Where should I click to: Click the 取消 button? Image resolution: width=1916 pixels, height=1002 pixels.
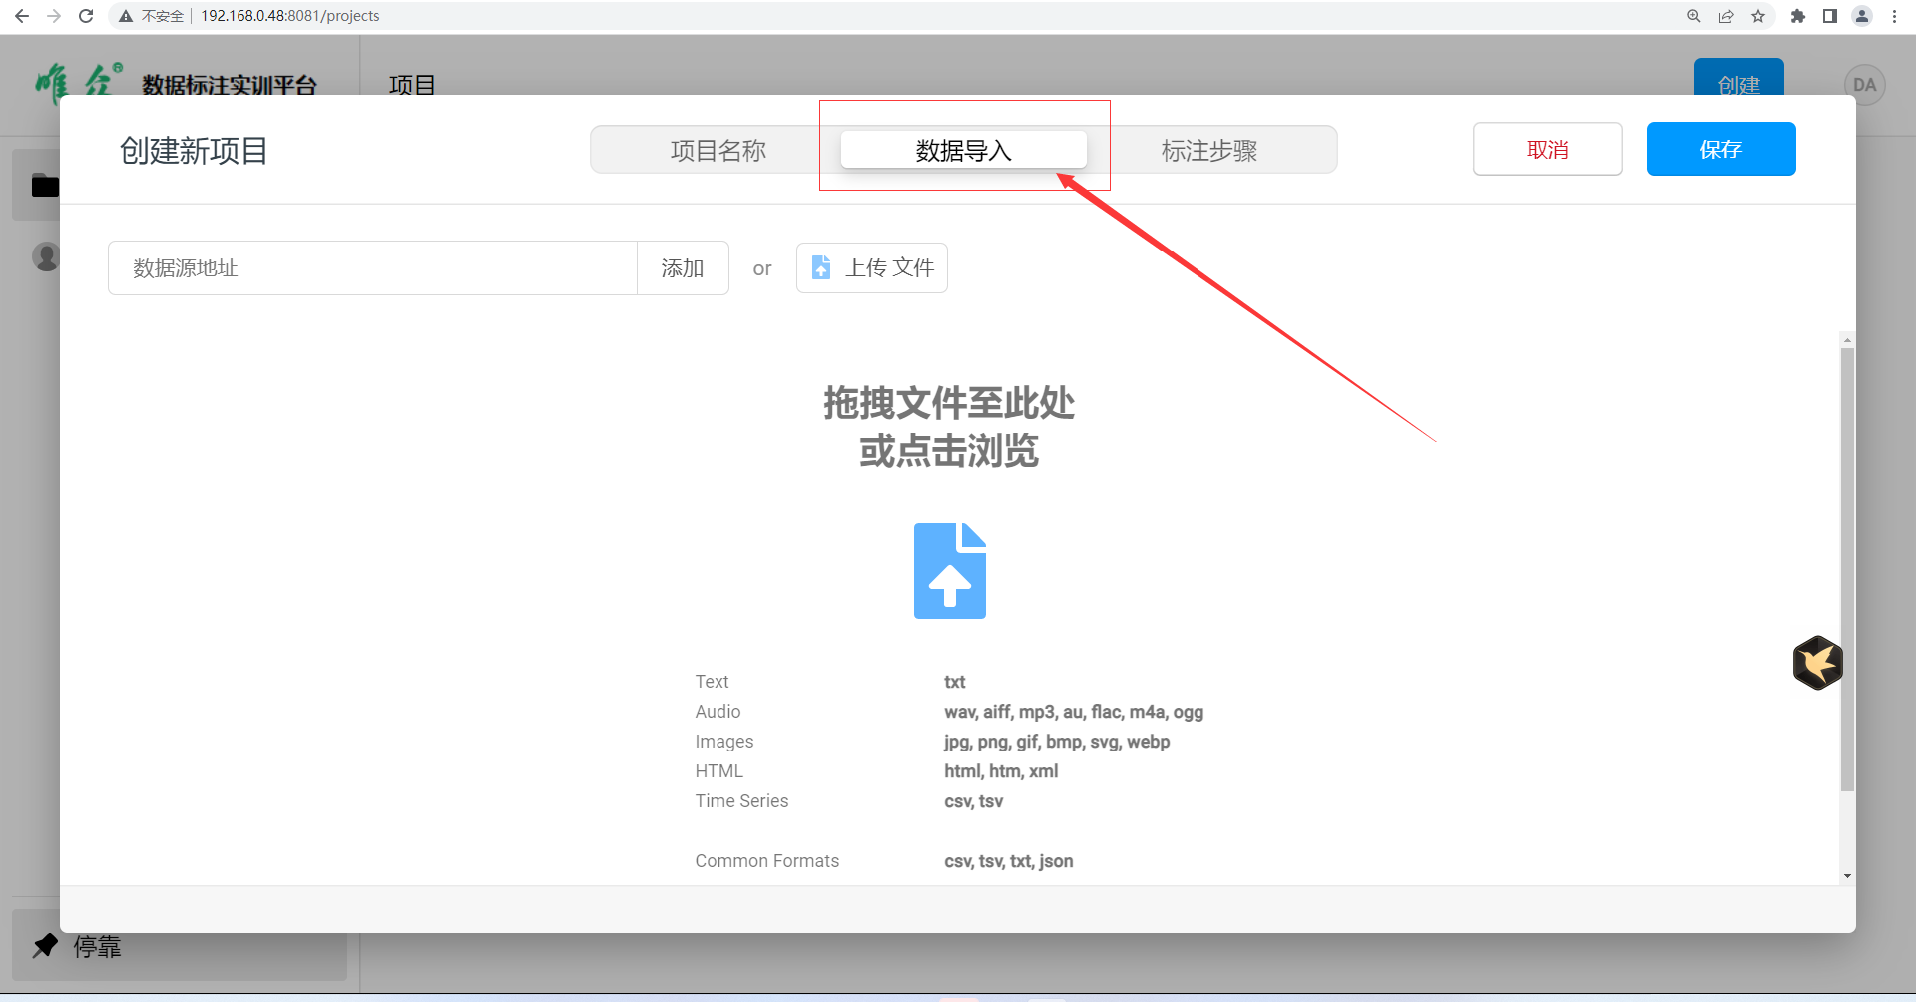point(1547,150)
